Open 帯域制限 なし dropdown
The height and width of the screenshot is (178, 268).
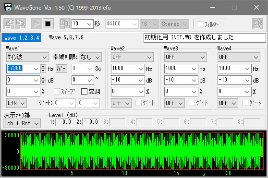point(90,57)
